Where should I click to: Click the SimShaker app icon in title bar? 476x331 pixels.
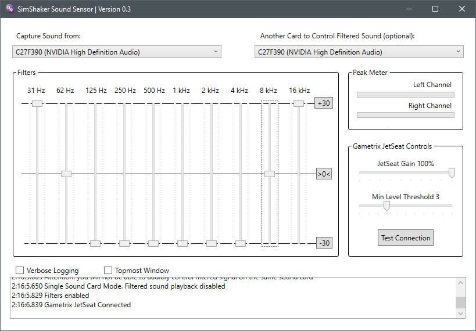pyautogui.click(x=9, y=9)
